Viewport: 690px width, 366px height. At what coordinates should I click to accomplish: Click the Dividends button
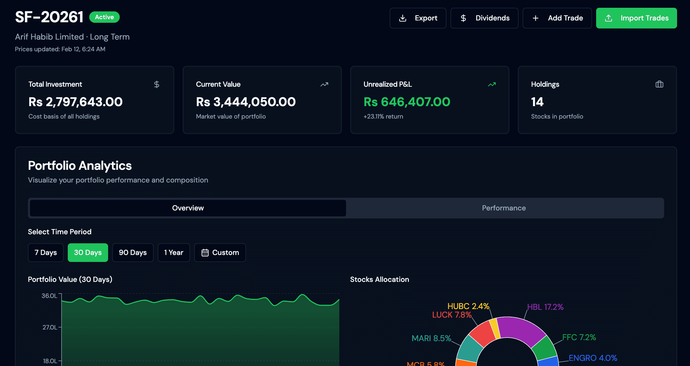click(484, 18)
